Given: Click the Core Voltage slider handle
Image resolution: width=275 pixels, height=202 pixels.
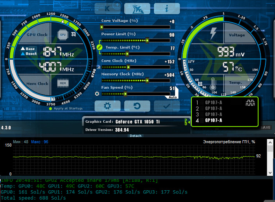Looking at the screenshot, I should click(102, 27).
